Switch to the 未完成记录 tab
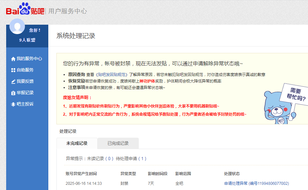Viewport: 308px width, 190px height. pos(77,143)
